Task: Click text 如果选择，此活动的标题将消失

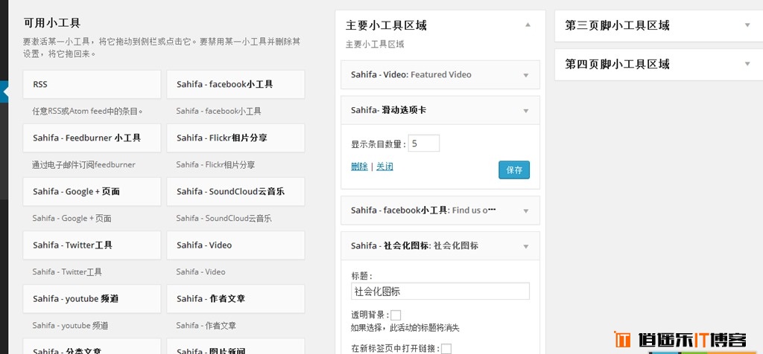Action: [x=405, y=328]
